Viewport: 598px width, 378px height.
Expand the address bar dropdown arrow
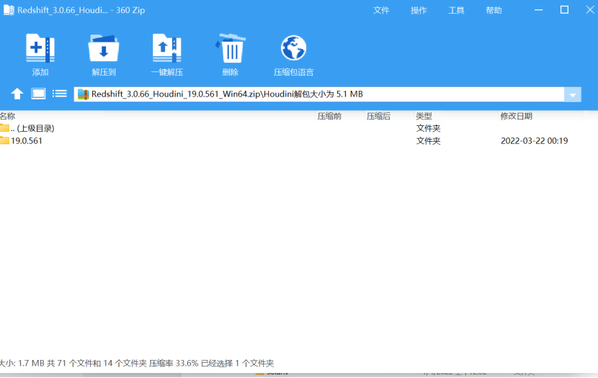click(573, 94)
